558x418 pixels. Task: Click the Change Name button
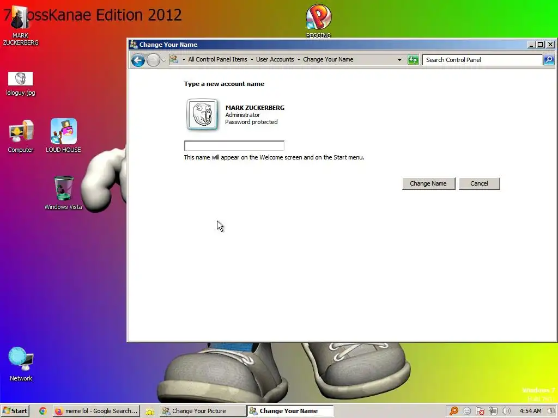(428, 183)
